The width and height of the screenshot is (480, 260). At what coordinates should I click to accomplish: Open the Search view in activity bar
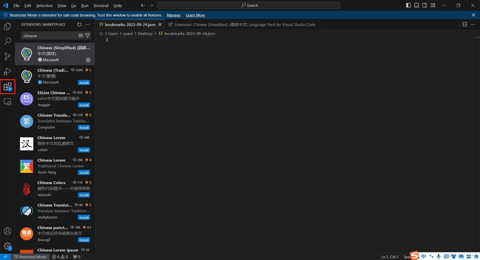click(x=7, y=41)
